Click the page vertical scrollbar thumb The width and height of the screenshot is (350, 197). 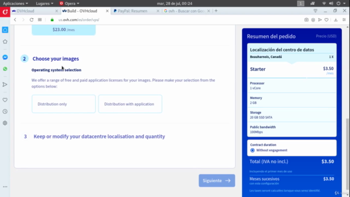pos(347,154)
